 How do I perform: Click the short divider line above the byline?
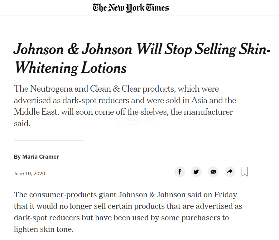tap(49, 140)
